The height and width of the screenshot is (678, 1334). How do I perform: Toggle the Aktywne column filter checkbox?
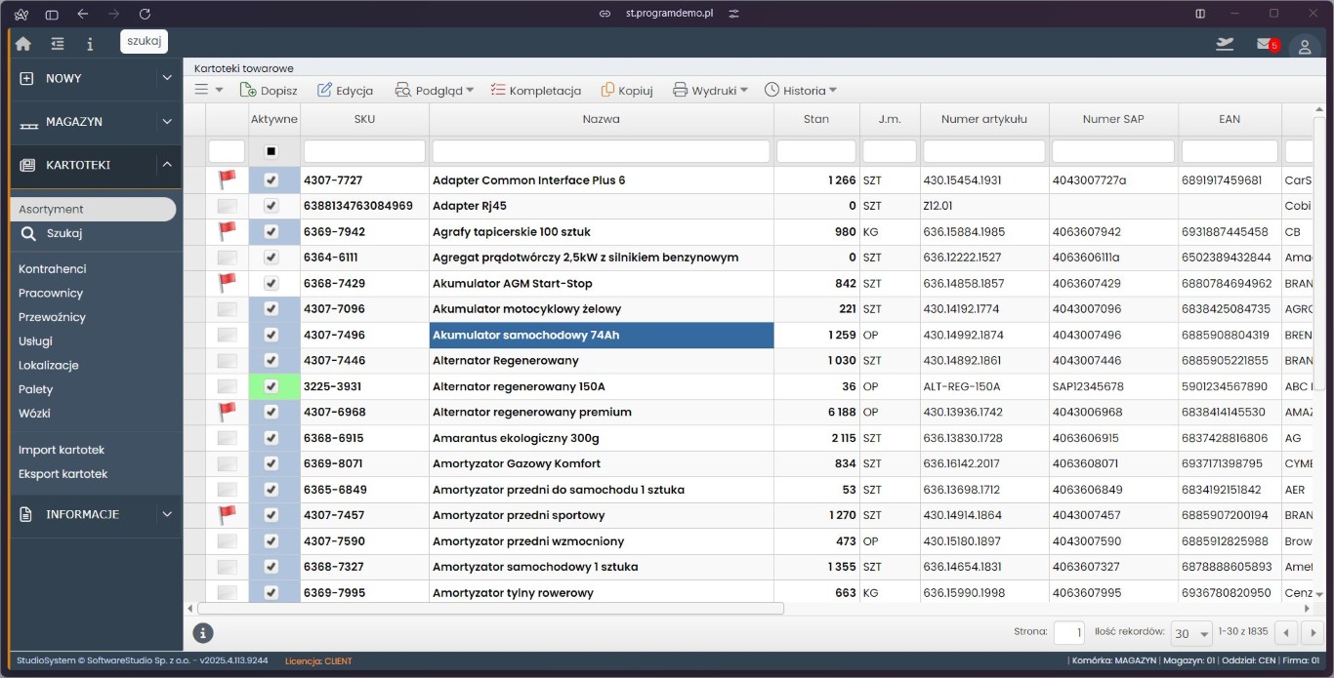coord(271,151)
